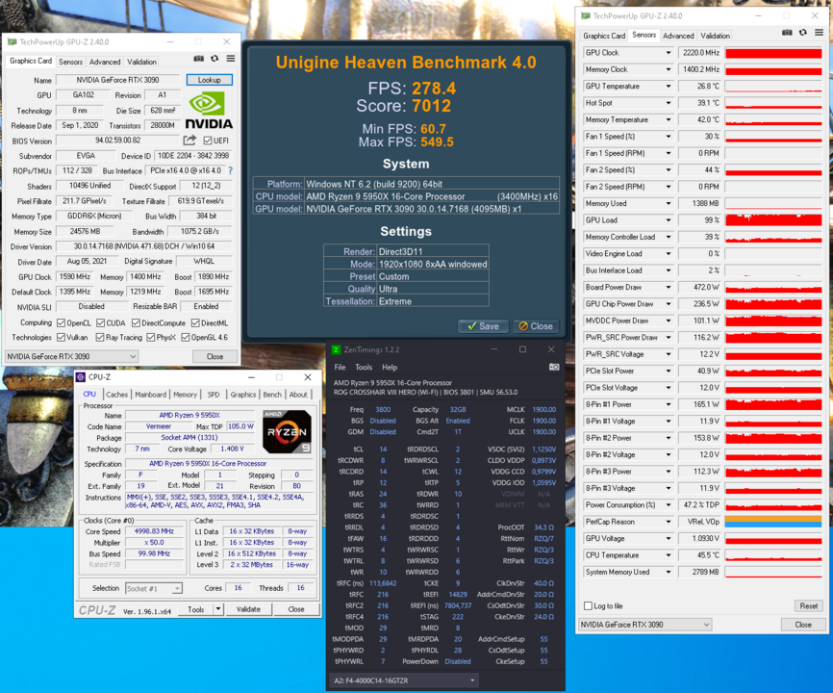Save the Heaven Benchmark results
The height and width of the screenshot is (693, 833).
(x=483, y=326)
